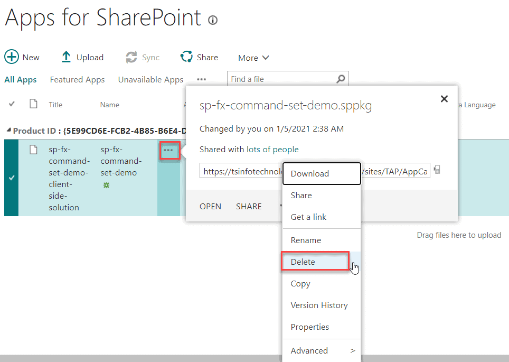Click the search magnifier icon
509x362 pixels.
tap(341, 79)
